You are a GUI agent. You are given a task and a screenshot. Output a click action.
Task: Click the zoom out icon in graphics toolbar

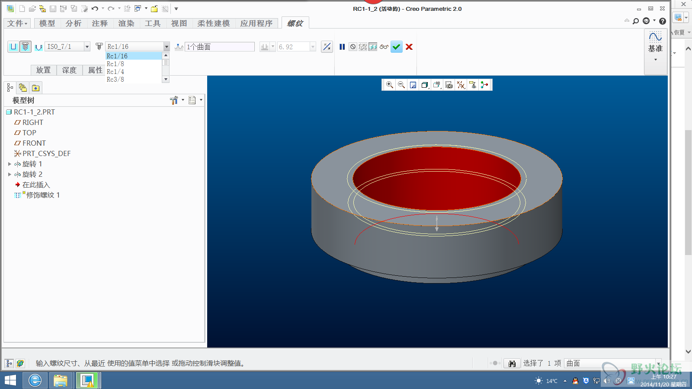(401, 85)
